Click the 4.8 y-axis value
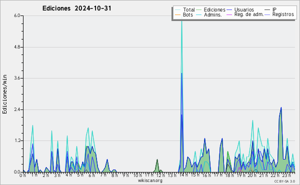This screenshot has width=300, height=185. click(17, 47)
